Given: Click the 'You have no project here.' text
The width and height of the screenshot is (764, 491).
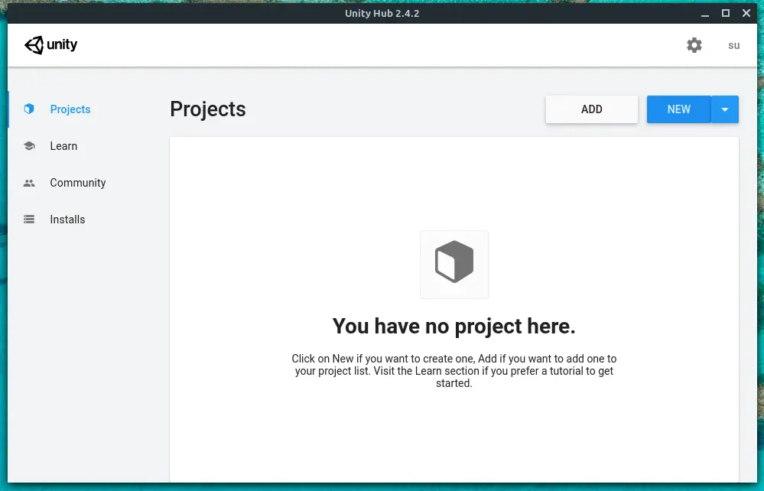Looking at the screenshot, I should tap(454, 327).
